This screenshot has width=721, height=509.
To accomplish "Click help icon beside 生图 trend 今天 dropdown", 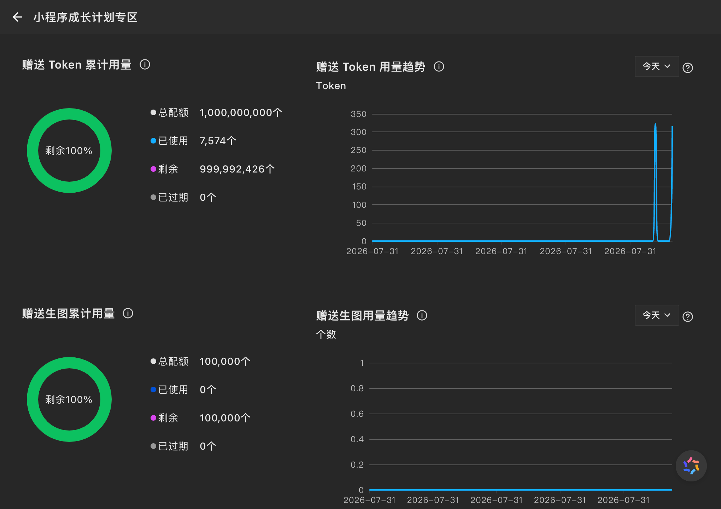I will [x=688, y=316].
